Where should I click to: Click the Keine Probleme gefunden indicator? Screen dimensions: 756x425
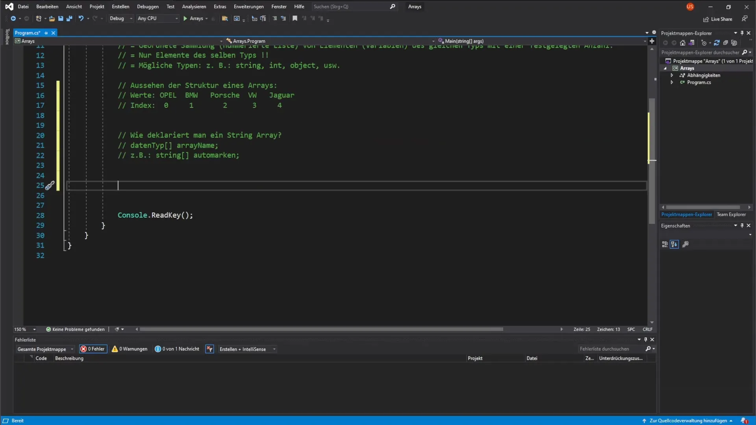click(x=75, y=329)
